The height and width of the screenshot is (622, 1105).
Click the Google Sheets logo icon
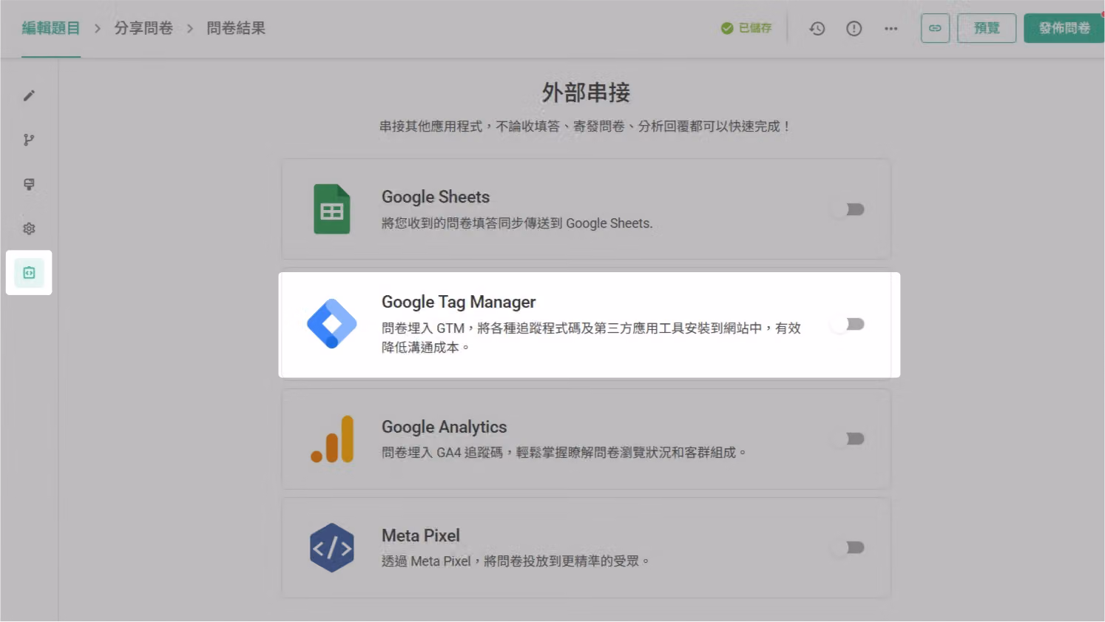point(331,209)
